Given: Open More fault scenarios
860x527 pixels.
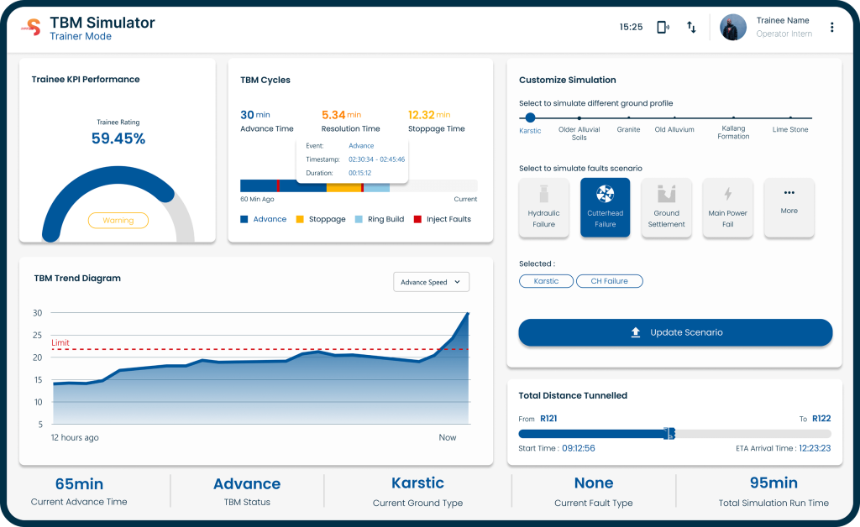Looking at the screenshot, I should (x=789, y=207).
